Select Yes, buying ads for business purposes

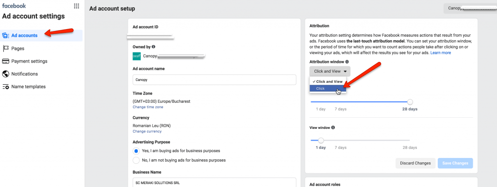coord(136,151)
